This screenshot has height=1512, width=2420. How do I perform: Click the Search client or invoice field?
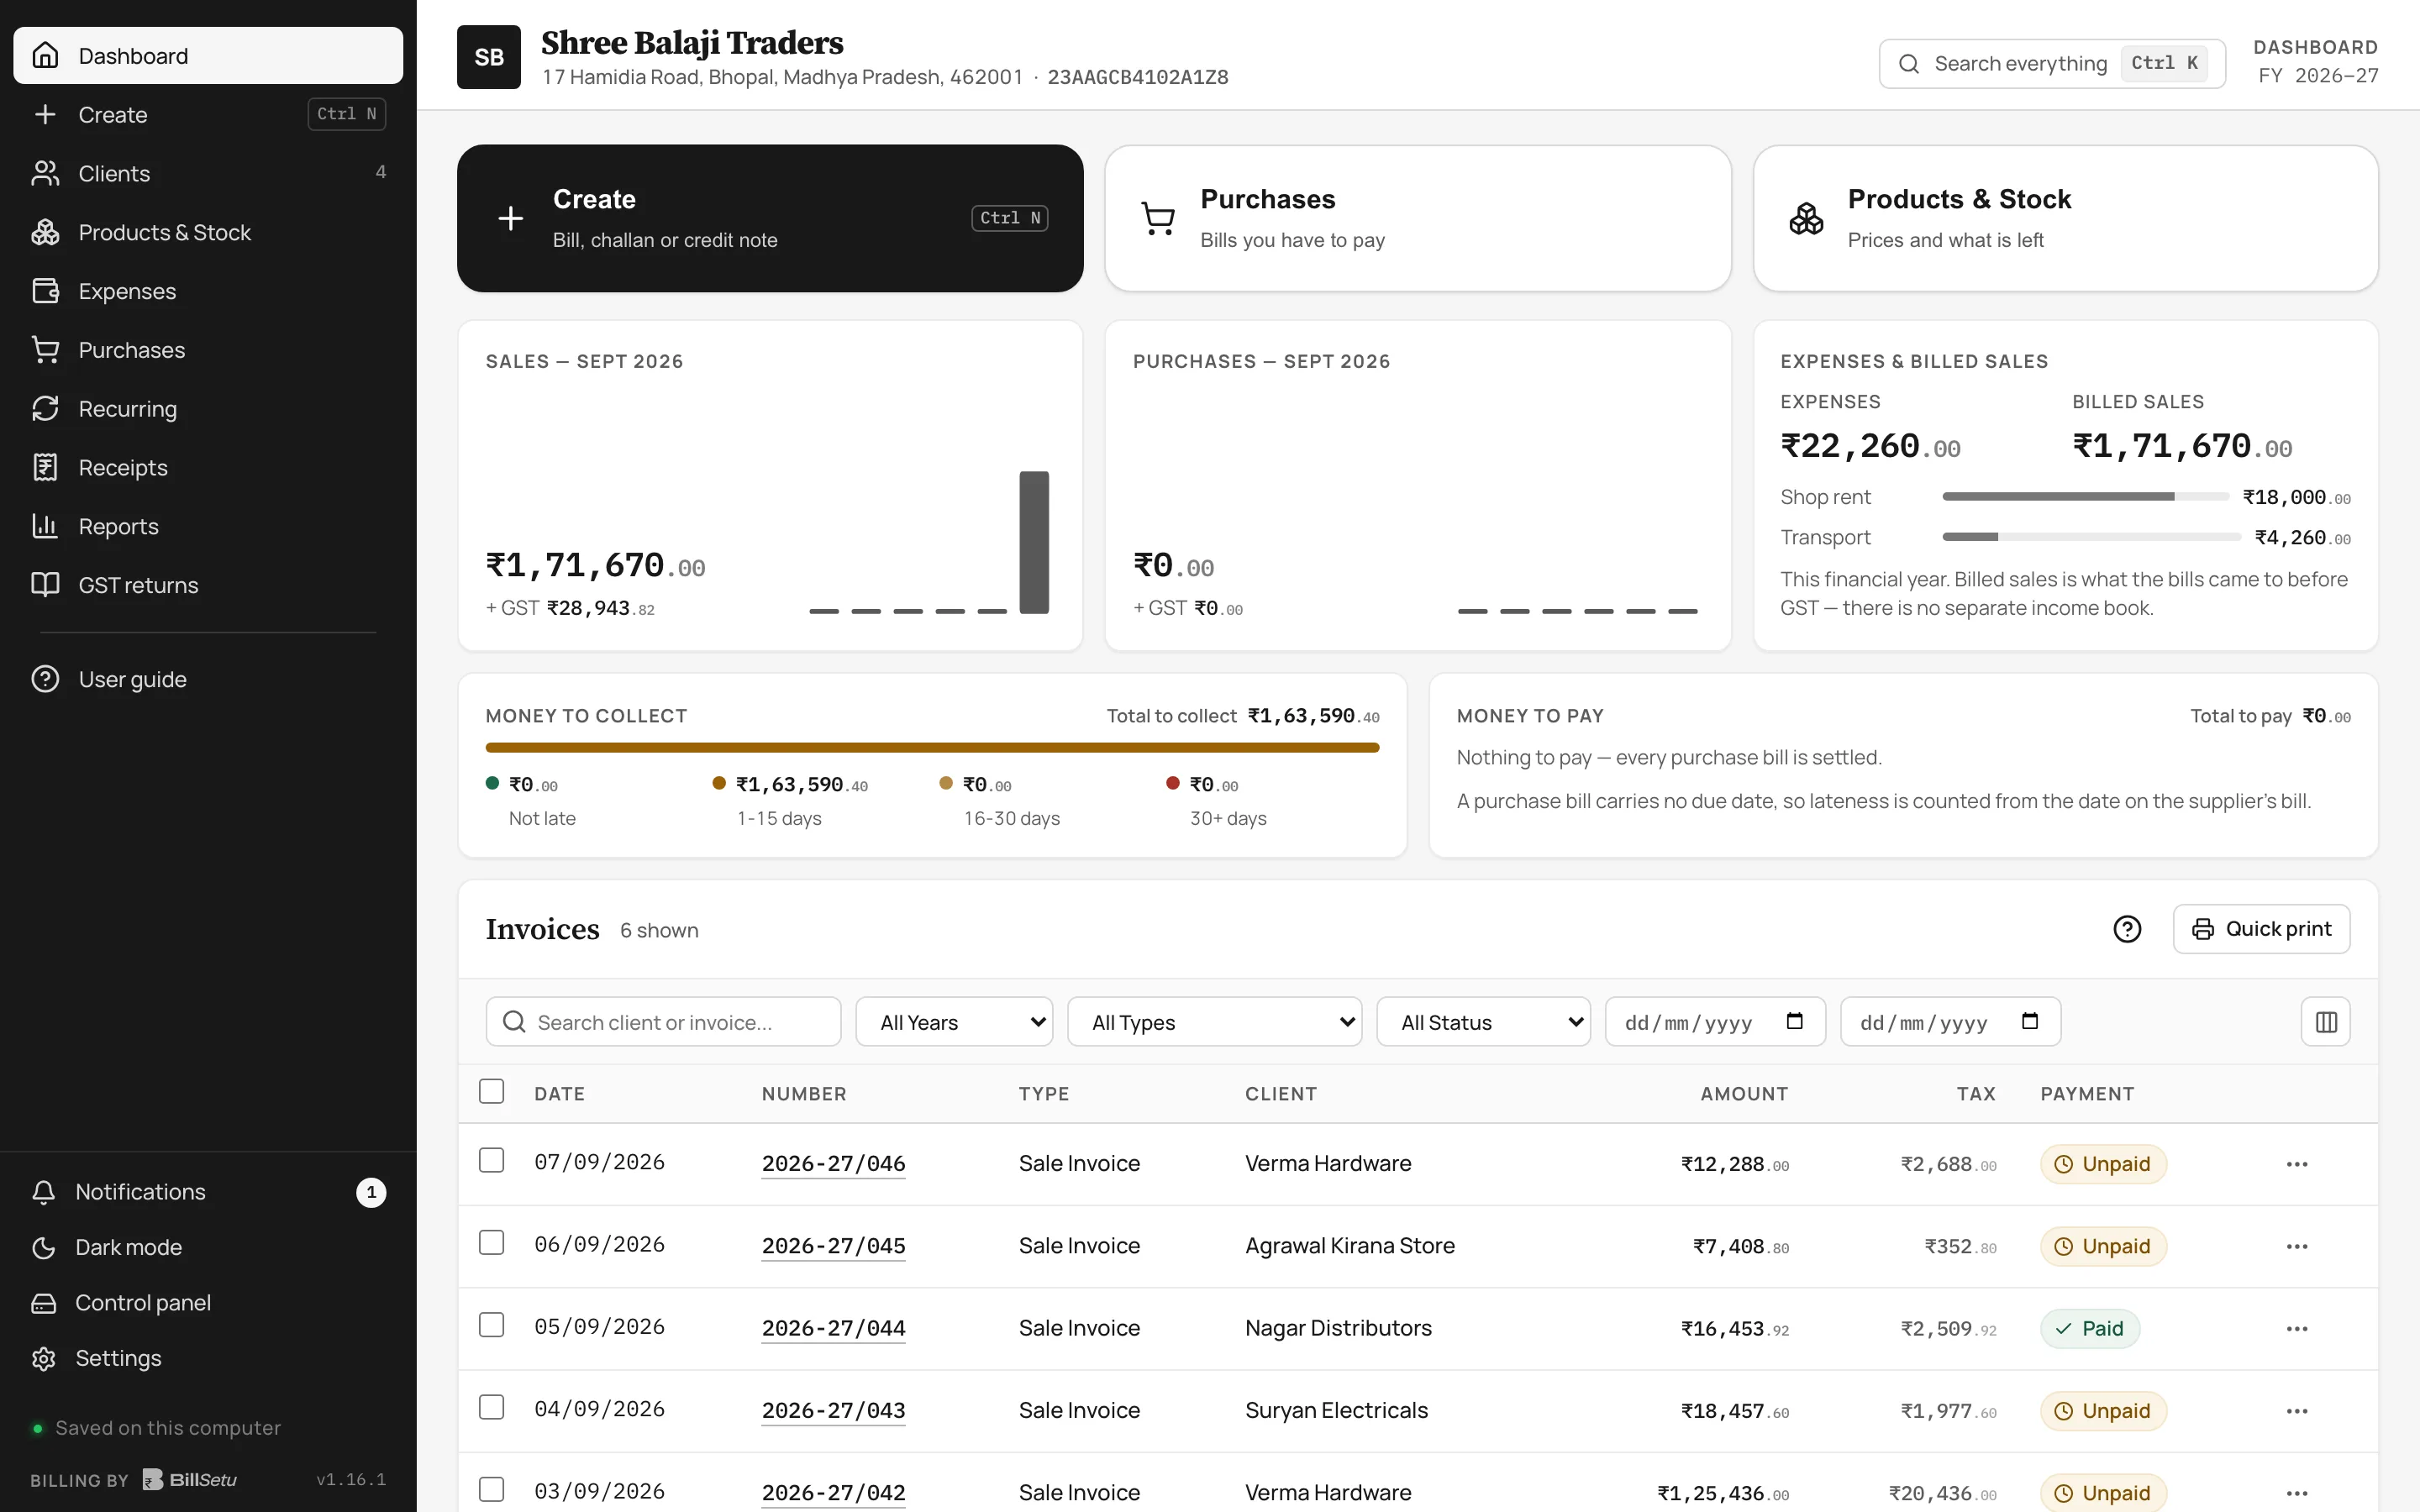point(663,1022)
